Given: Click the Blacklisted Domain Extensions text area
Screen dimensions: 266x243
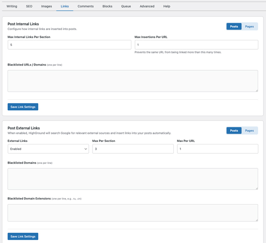Looking at the screenshot, I should (x=133, y=213).
